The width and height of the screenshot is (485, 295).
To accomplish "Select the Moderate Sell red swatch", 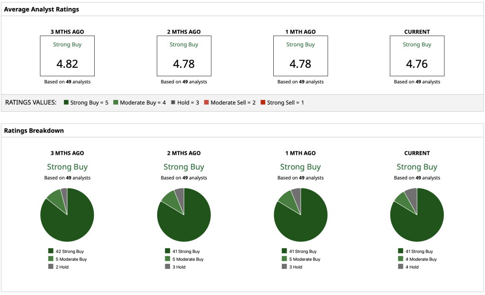I will [x=206, y=102].
